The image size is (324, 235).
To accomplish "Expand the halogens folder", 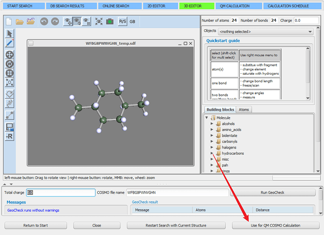I will point(212,147).
